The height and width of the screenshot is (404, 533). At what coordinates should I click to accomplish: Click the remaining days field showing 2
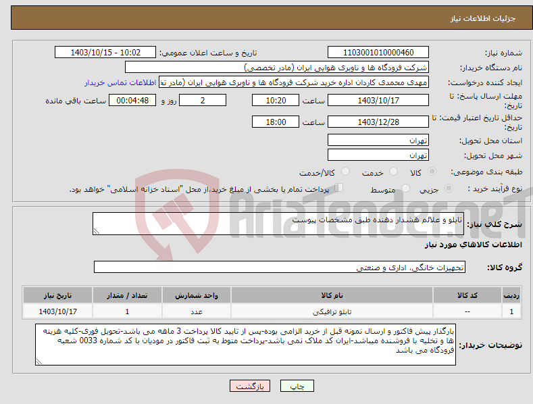(x=203, y=100)
